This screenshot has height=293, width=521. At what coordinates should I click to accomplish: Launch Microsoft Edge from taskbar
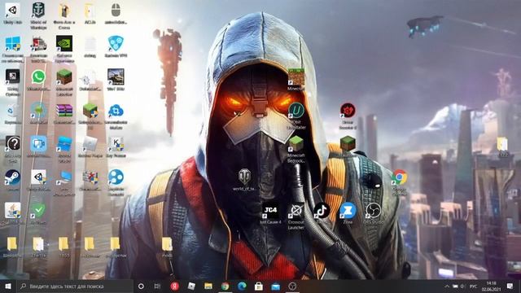pos(242,286)
